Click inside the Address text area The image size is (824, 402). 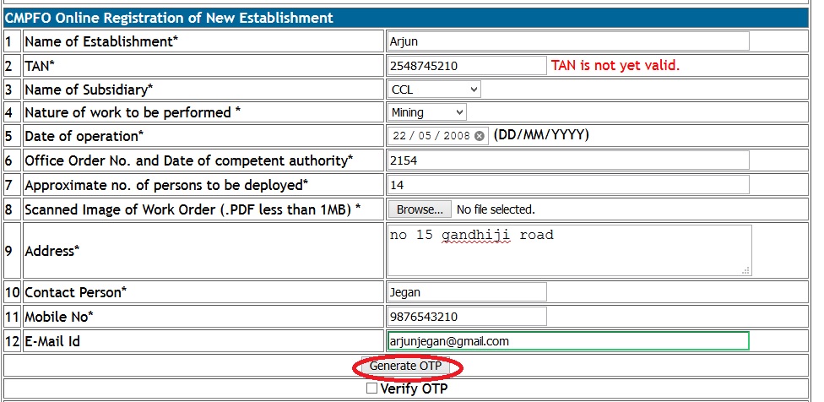point(567,250)
